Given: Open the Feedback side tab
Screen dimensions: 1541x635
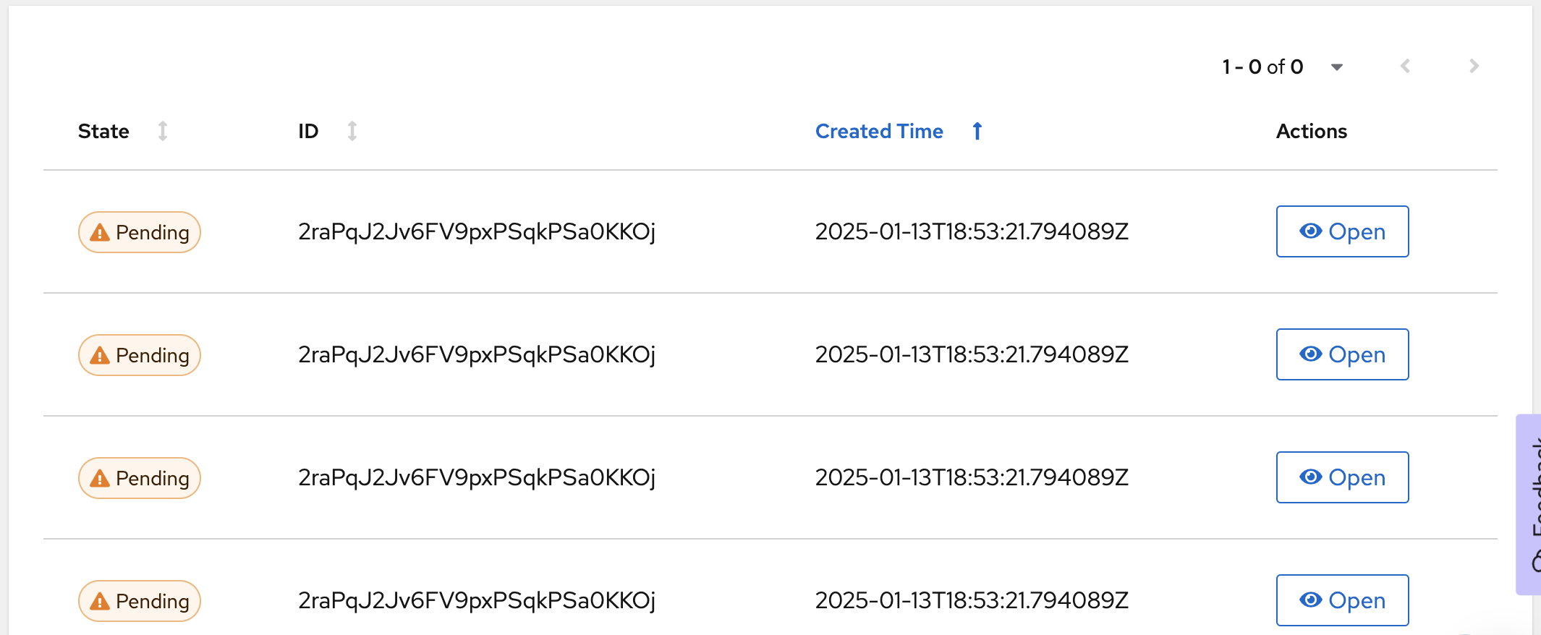Looking at the screenshot, I should pos(1529,504).
